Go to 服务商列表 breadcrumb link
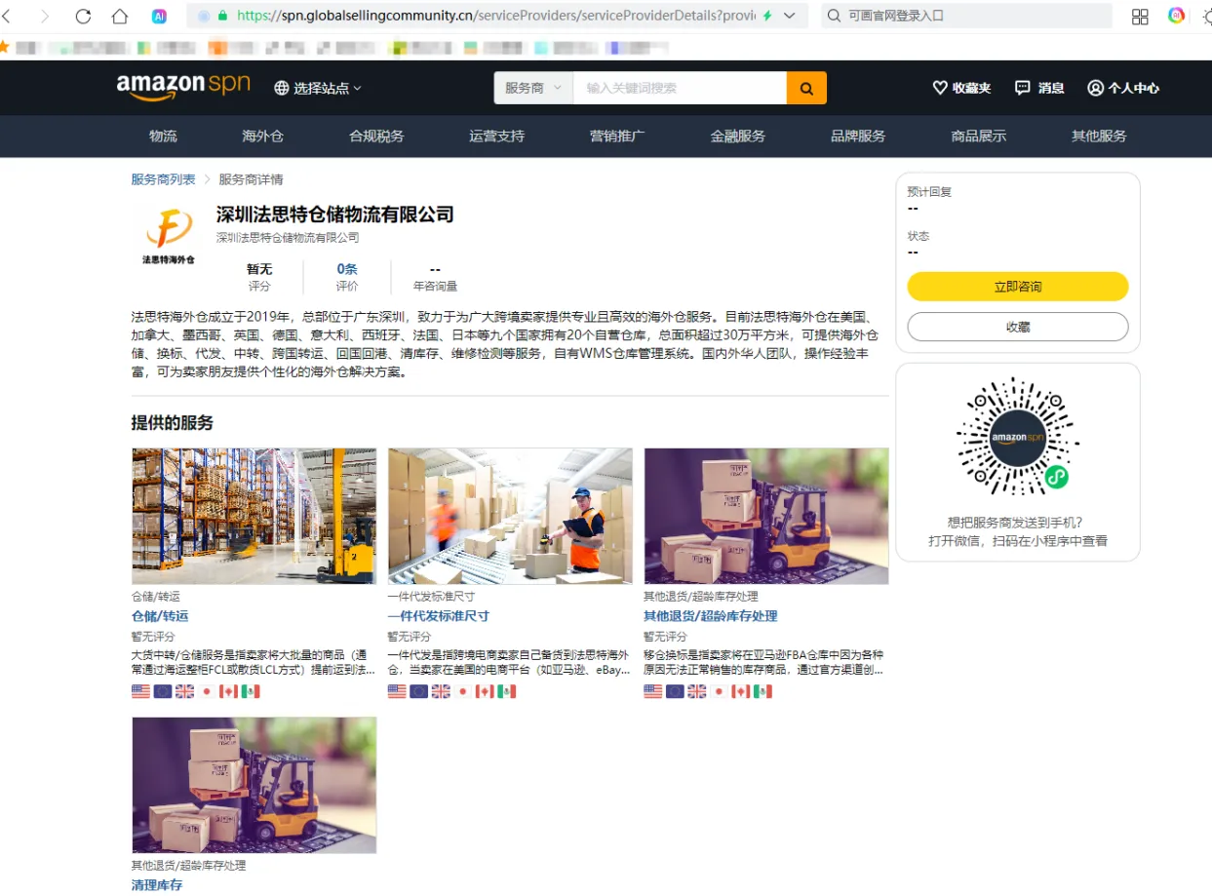1212x896 pixels. [163, 179]
